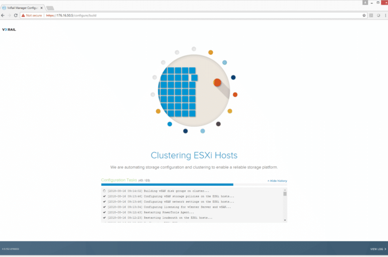Close the VxRail Manager browser tab

coord(41,8)
